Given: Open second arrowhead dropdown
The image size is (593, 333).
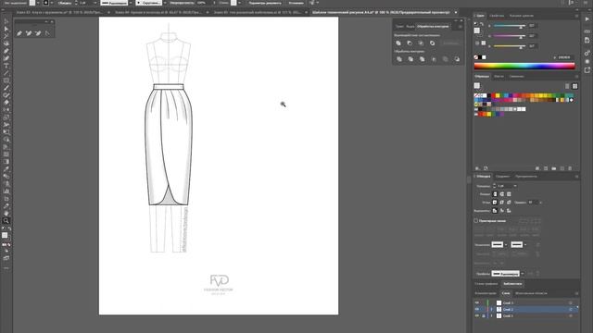Looking at the screenshot, I should point(525,244).
